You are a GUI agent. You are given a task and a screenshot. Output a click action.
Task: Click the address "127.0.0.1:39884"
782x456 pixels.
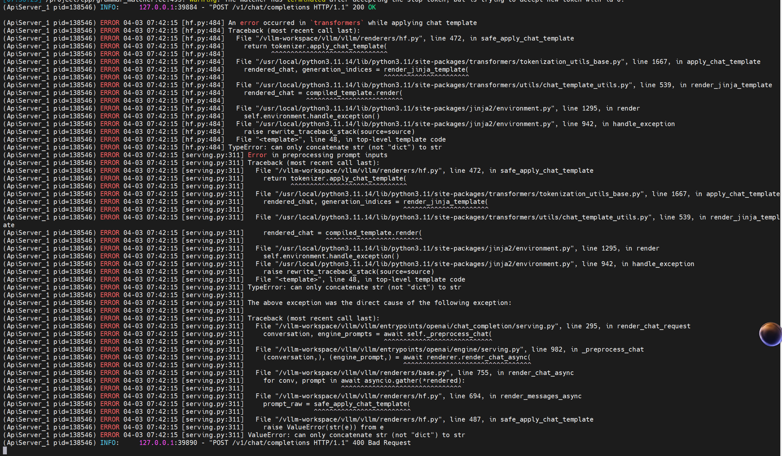tap(168, 7)
